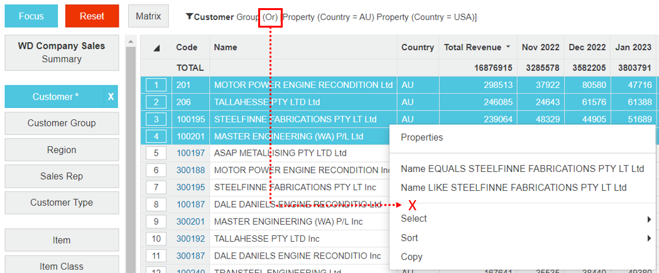Click the red Reset button
This screenshot has width=659, height=273.
point(92,16)
